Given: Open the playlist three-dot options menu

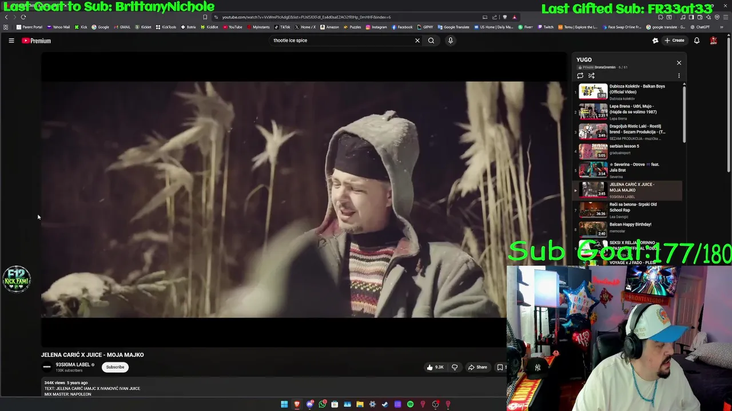Looking at the screenshot, I should 679,75.
